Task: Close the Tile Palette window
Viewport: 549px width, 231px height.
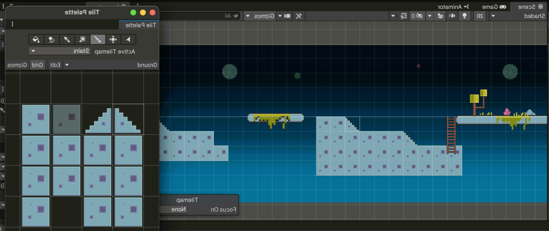Action: 153,12
